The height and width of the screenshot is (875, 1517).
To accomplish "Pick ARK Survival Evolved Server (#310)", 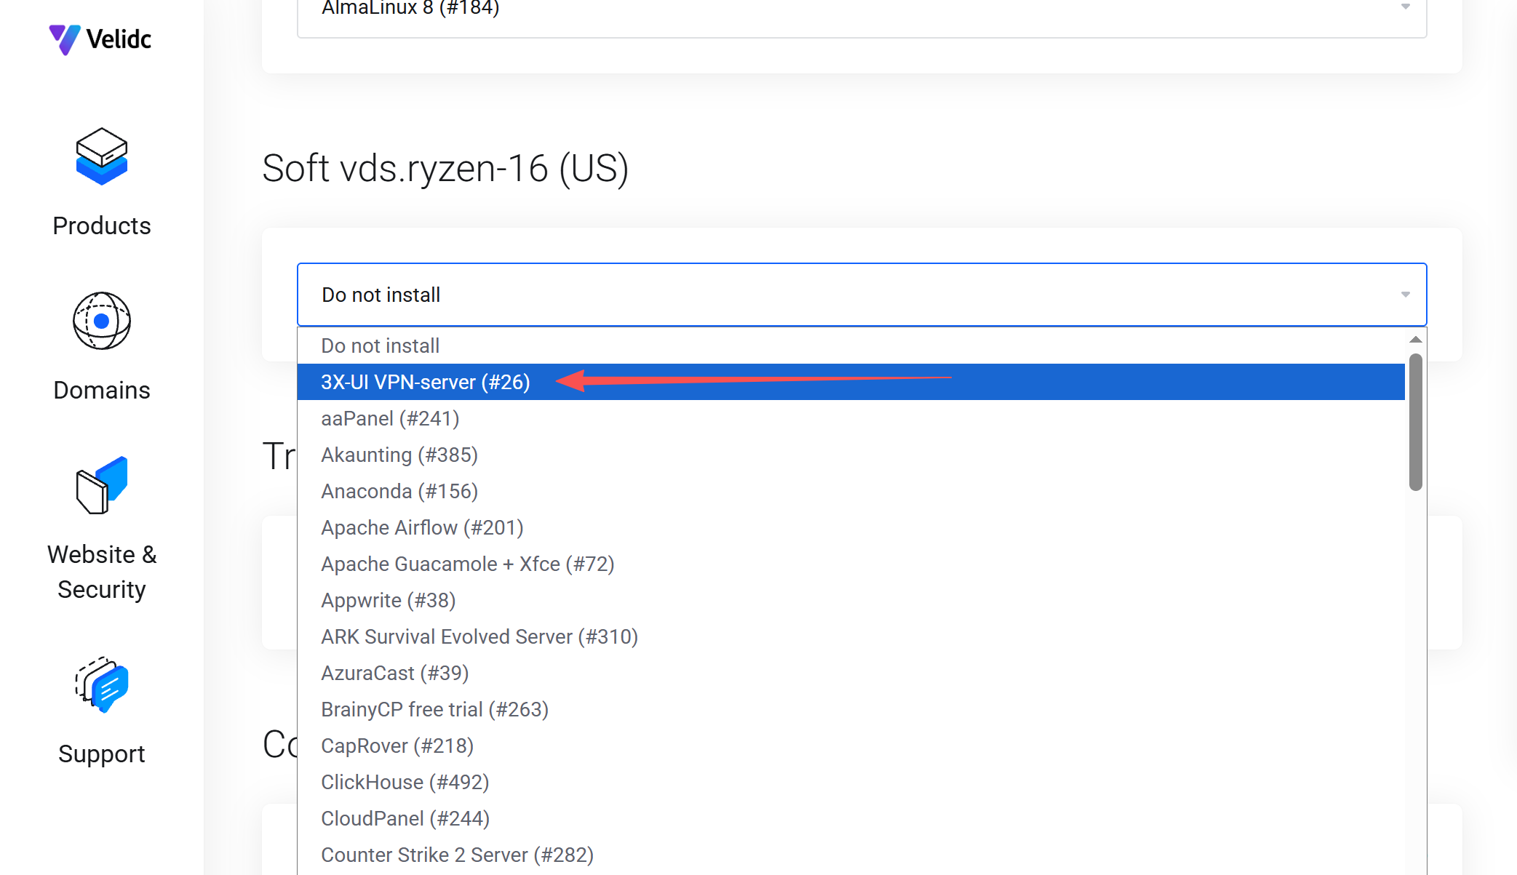I will 479,636.
